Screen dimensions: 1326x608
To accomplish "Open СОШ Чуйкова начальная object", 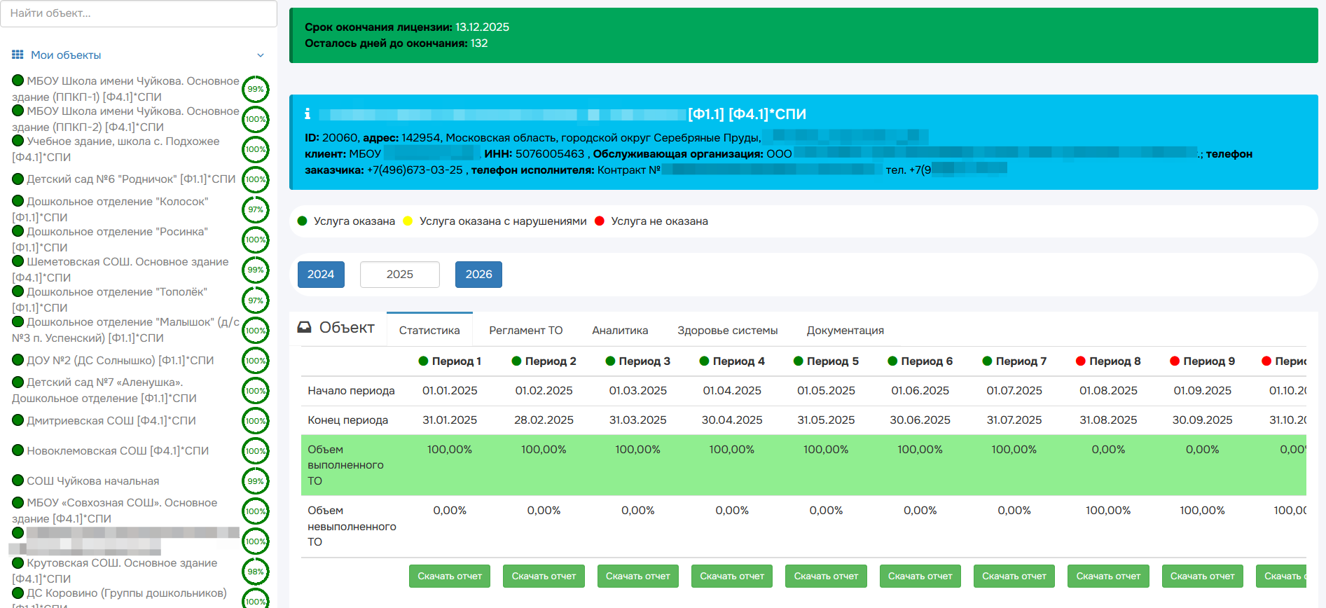I will pos(86,481).
